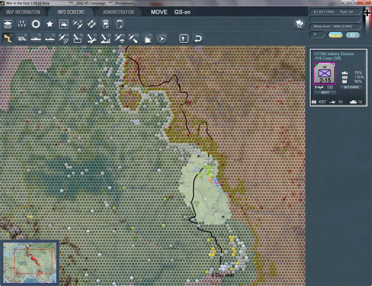The width and height of the screenshot is (372, 286).
Task: Click the 8/29/1942 date display
Action: click(324, 12)
